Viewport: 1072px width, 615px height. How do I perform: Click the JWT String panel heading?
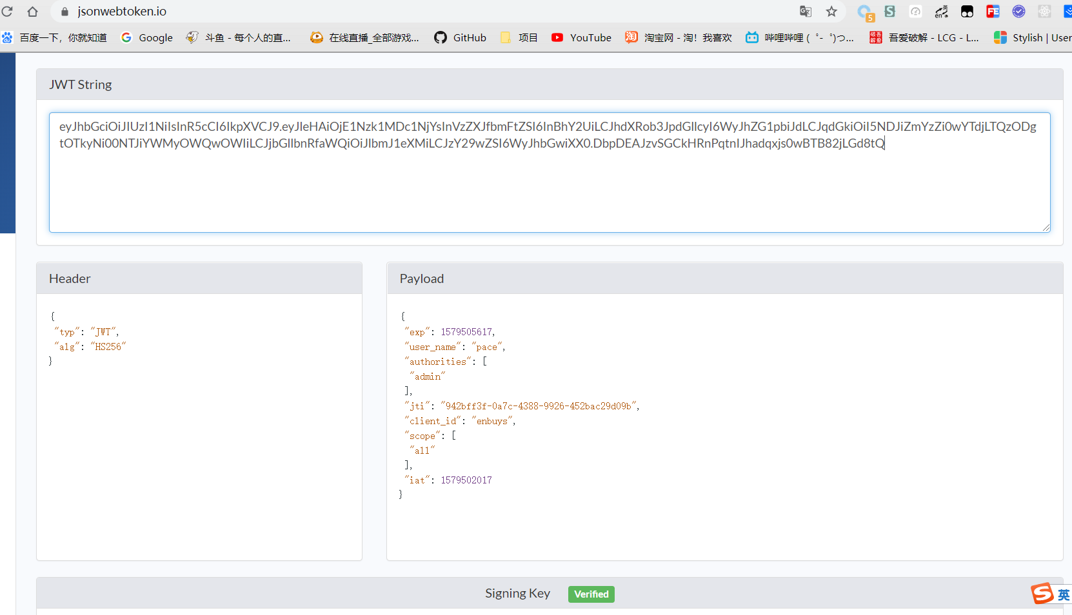pos(81,84)
